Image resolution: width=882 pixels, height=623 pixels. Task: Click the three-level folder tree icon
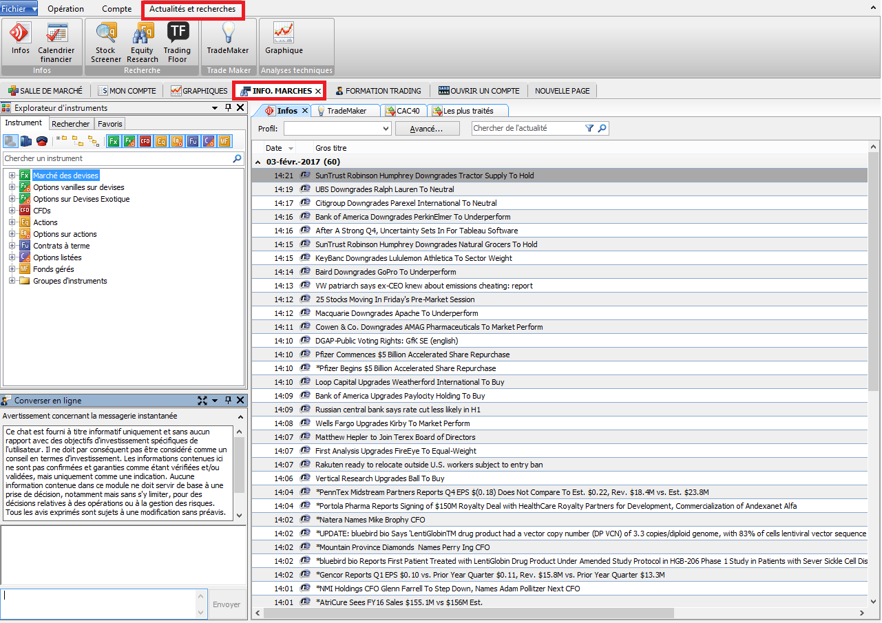(x=94, y=141)
